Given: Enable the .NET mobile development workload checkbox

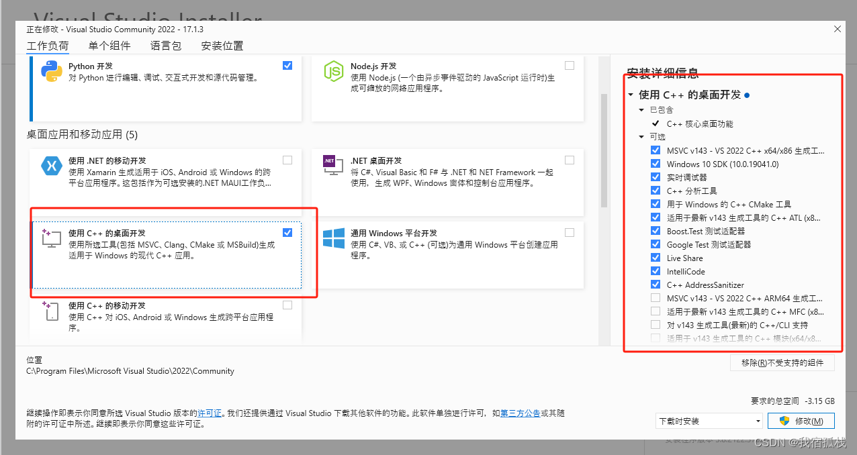Looking at the screenshot, I should pyautogui.click(x=287, y=160).
